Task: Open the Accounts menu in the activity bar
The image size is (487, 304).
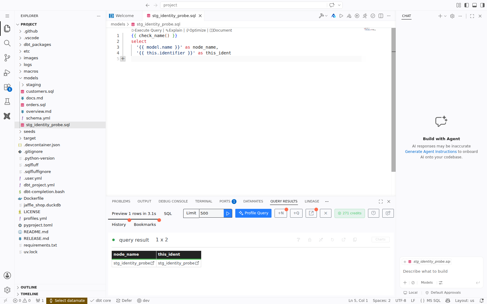Action: [7, 275]
